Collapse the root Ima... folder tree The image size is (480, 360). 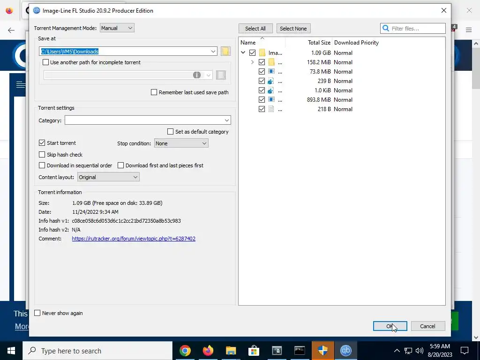243,52
